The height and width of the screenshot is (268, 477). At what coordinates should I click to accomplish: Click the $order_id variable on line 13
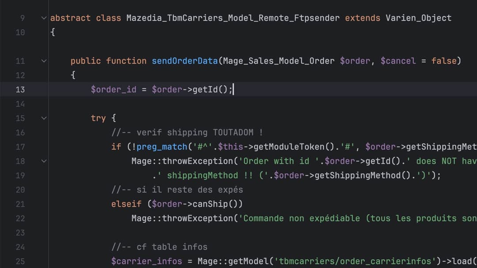click(114, 89)
